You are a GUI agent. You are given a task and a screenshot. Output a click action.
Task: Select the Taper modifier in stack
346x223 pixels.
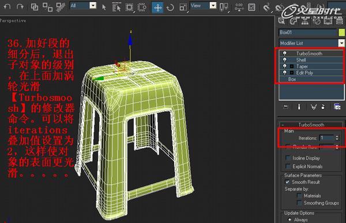[311, 66]
